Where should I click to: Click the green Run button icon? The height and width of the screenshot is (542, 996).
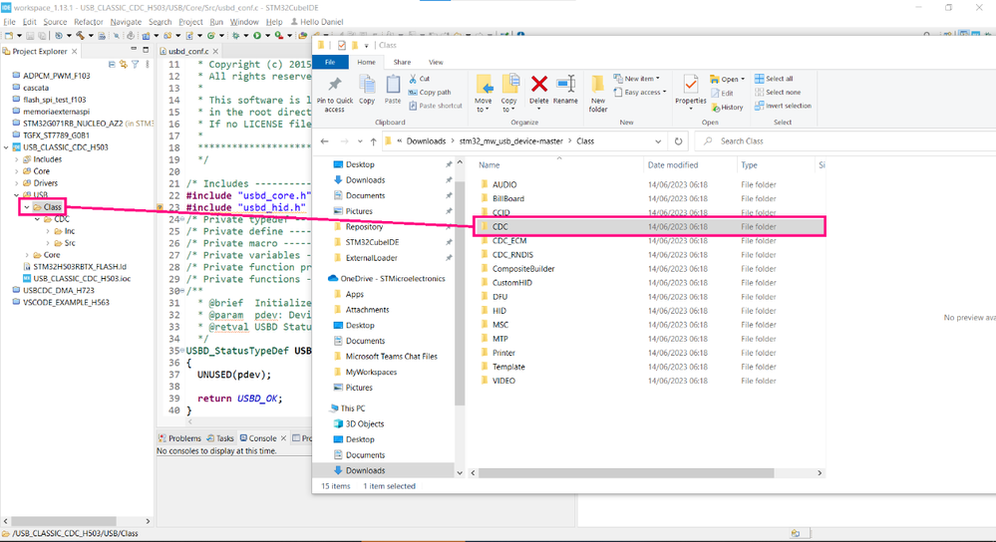(x=256, y=36)
